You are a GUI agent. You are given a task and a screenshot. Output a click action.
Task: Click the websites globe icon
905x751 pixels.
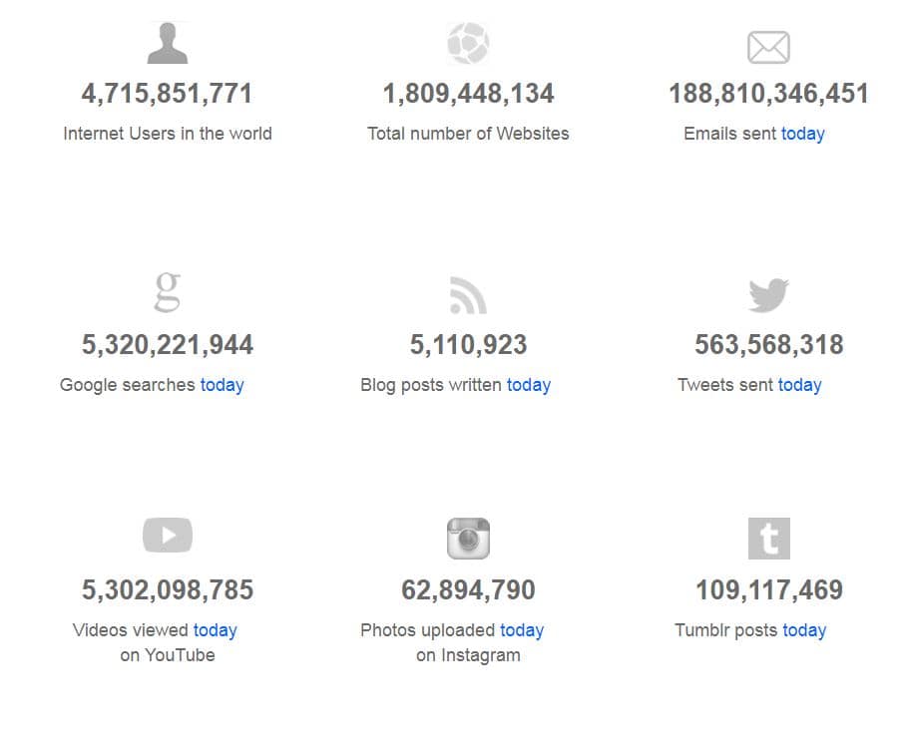click(468, 43)
